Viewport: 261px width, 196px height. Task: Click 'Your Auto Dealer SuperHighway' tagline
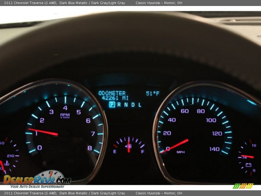37,187
